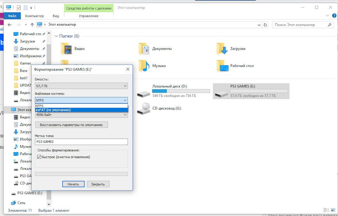Switch to the Вид ribbon tab

click(56, 16)
